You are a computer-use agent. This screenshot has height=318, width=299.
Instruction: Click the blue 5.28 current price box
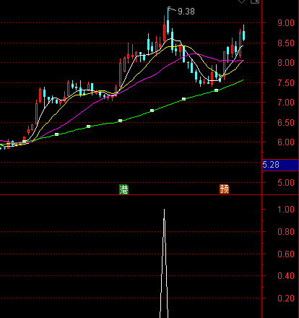(x=280, y=165)
